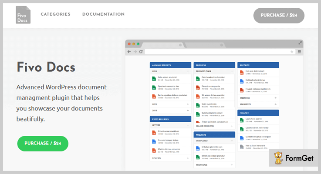Open the 'Quidam voluptua consequat' document
This screenshot has height=174, width=321.
pos(258,137)
